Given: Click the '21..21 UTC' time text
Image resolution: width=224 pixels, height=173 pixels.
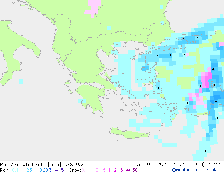Looking at the screenshot, I should [x=185, y=165].
